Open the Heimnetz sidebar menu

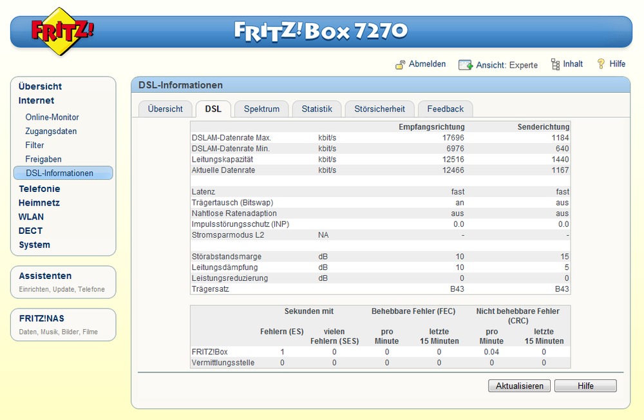tap(39, 203)
